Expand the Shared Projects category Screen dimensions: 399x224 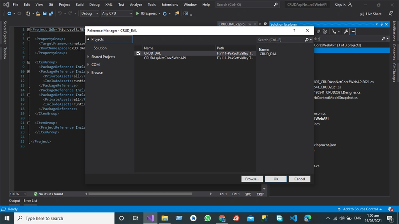[88, 57]
